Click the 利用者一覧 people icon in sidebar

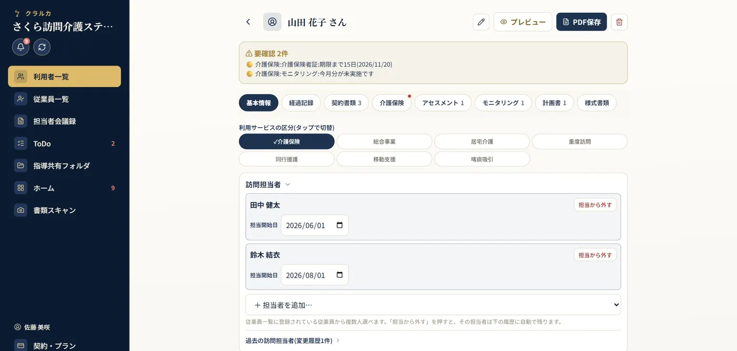[x=21, y=76]
